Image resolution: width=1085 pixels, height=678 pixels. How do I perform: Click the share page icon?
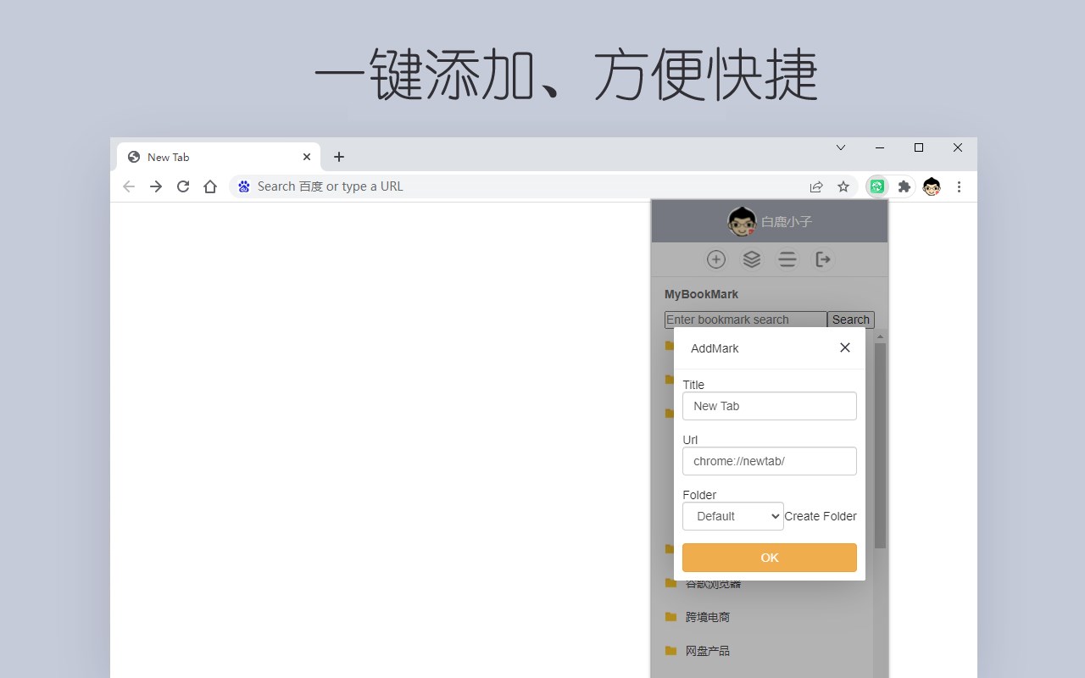click(x=816, y=186)
